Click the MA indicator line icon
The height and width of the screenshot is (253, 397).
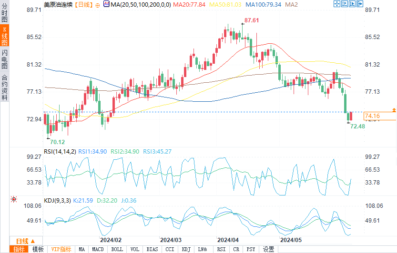pyautogui.click(x=107, y=4)
